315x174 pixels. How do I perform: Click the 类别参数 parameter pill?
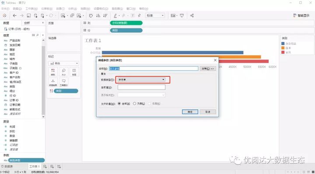pyautogui.click(x=26, y=160)
